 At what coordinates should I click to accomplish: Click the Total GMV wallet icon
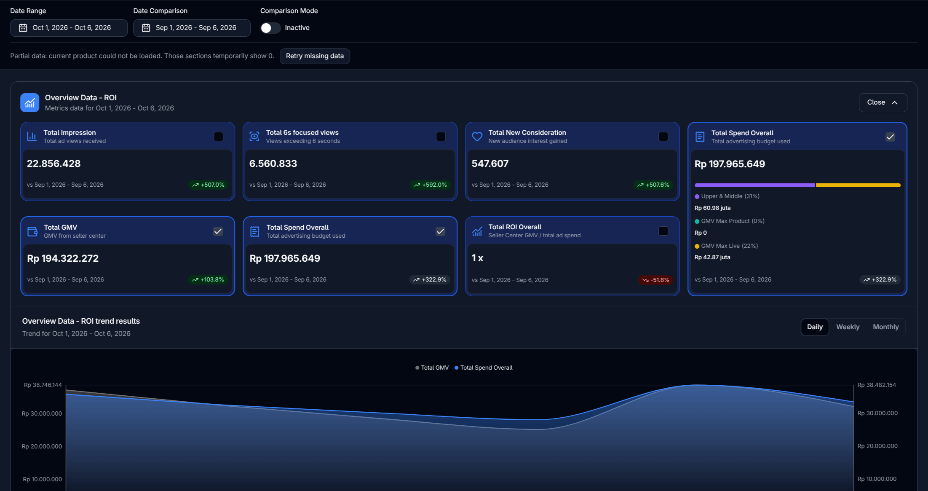point(32,231)
